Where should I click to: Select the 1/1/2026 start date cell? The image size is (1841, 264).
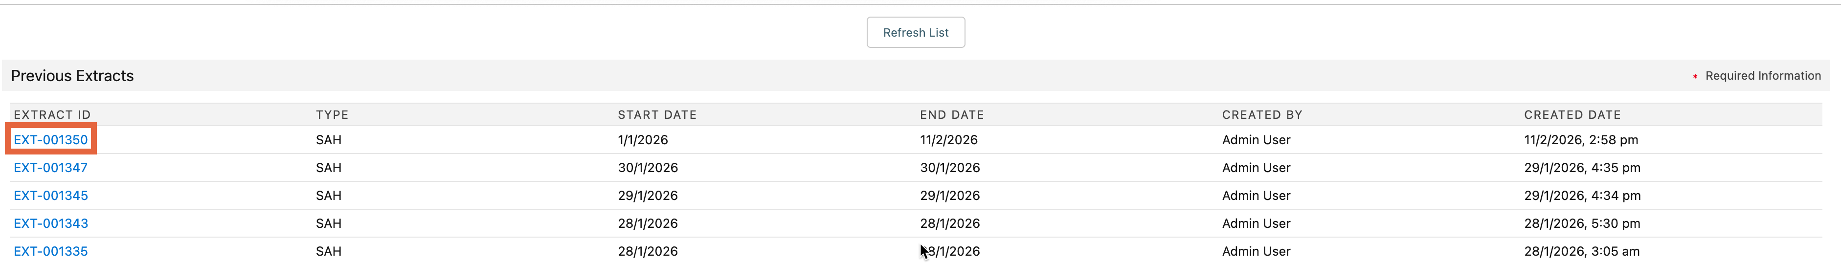coord(643,140)
